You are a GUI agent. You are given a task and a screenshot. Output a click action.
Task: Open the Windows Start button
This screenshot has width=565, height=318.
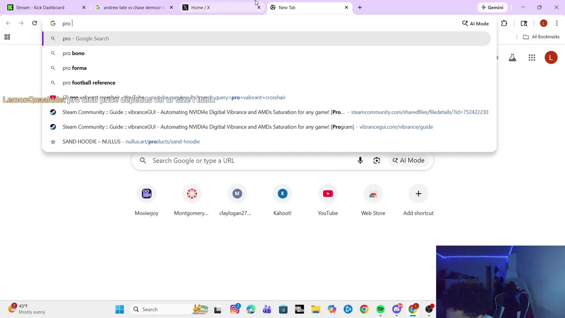120,310
